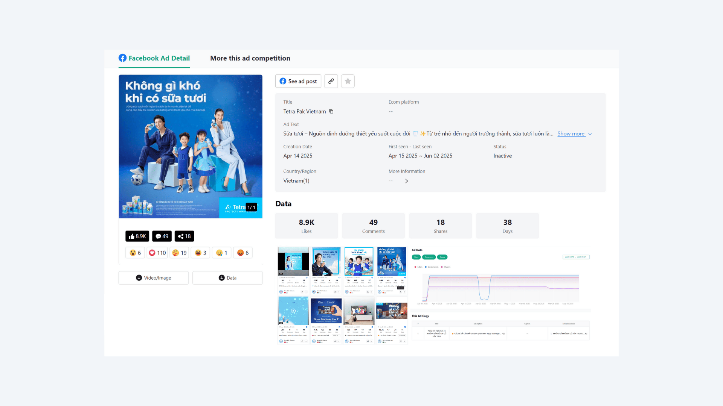Viewport: 723px width, 406px height.
Task: Open More Information chevron arrow
Action: [x=406, y=181]
